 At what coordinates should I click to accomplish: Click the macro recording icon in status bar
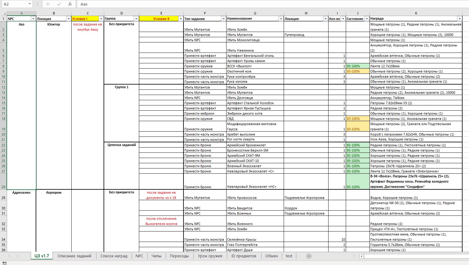click(x=4, y=263)
